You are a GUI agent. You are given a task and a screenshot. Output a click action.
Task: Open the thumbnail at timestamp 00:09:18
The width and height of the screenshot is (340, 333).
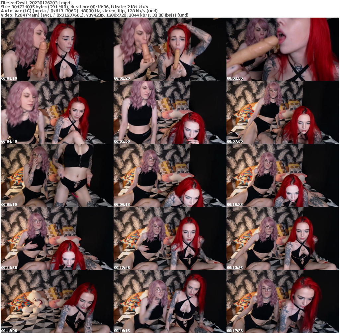tap(170, 175)
